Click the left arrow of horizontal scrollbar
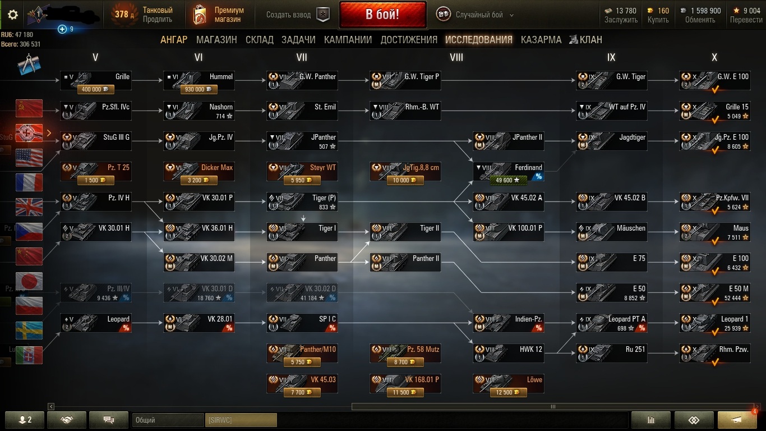 [x=51, y=406]
